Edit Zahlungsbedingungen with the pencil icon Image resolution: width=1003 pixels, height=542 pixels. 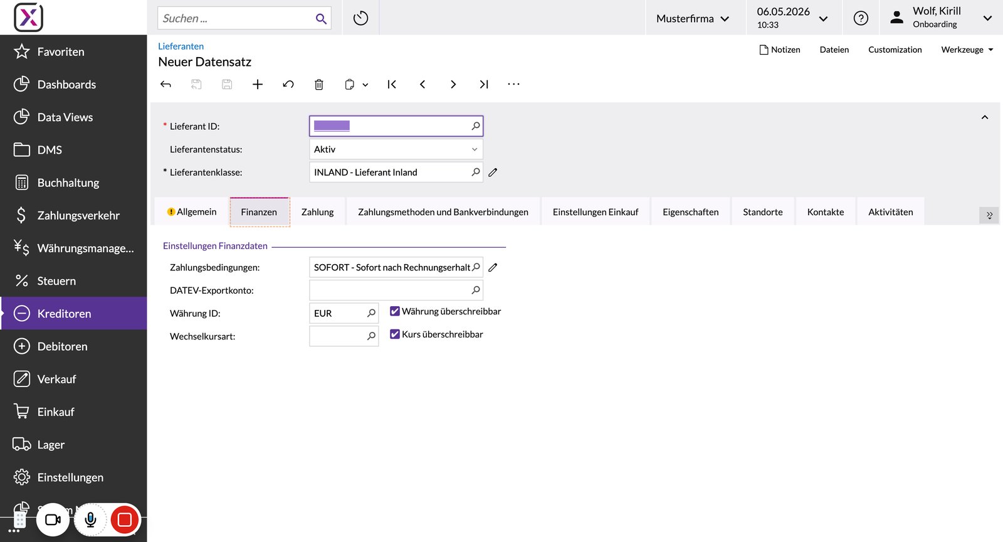tap(493, 267)
